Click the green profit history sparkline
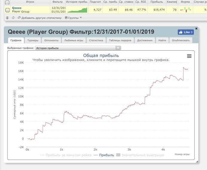The image size is (207, 170). [x=77, y=10]
